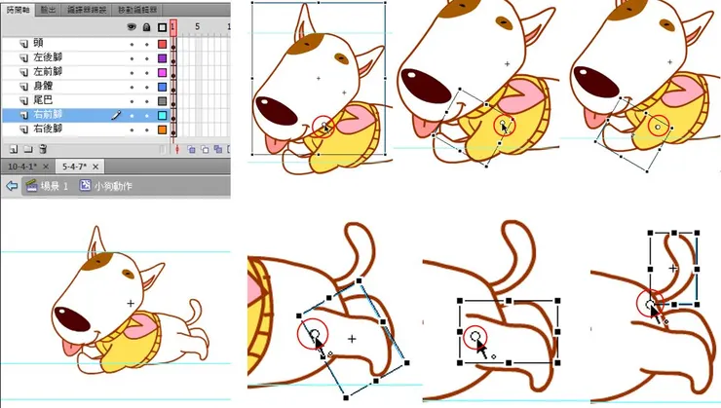Select the 左前腳 layer name
This screenshot has width=721, height=408.
click(48, 72)
